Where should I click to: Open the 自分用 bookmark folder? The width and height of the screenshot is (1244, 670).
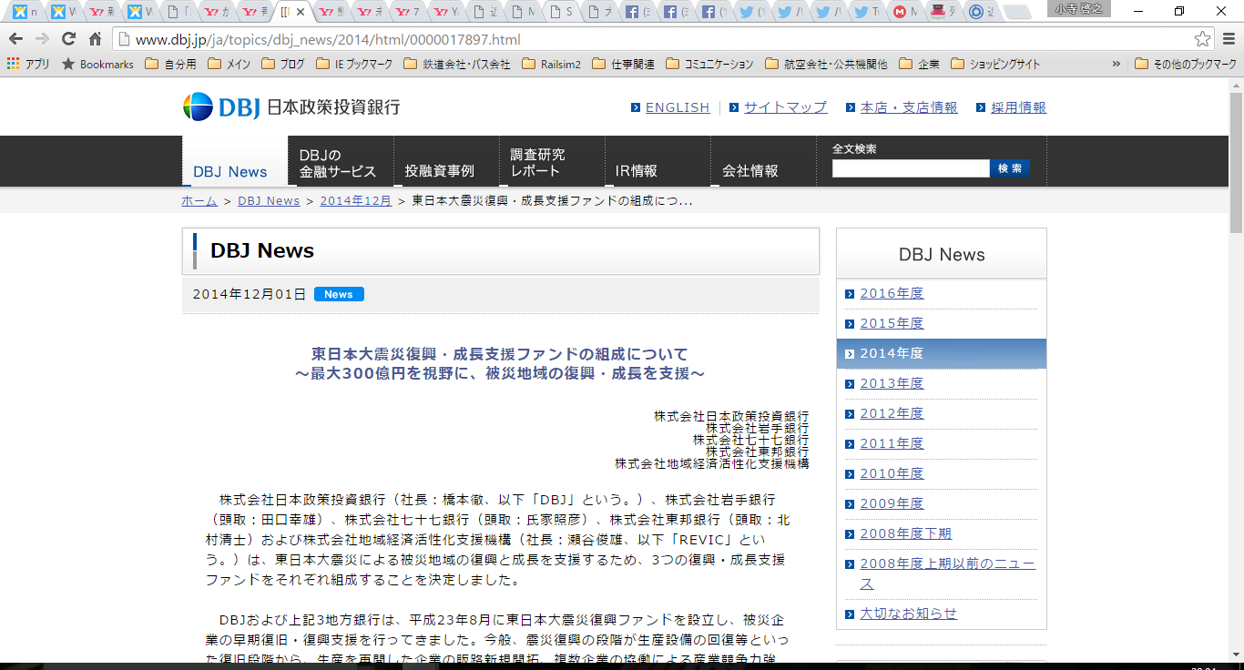[171, 65]
